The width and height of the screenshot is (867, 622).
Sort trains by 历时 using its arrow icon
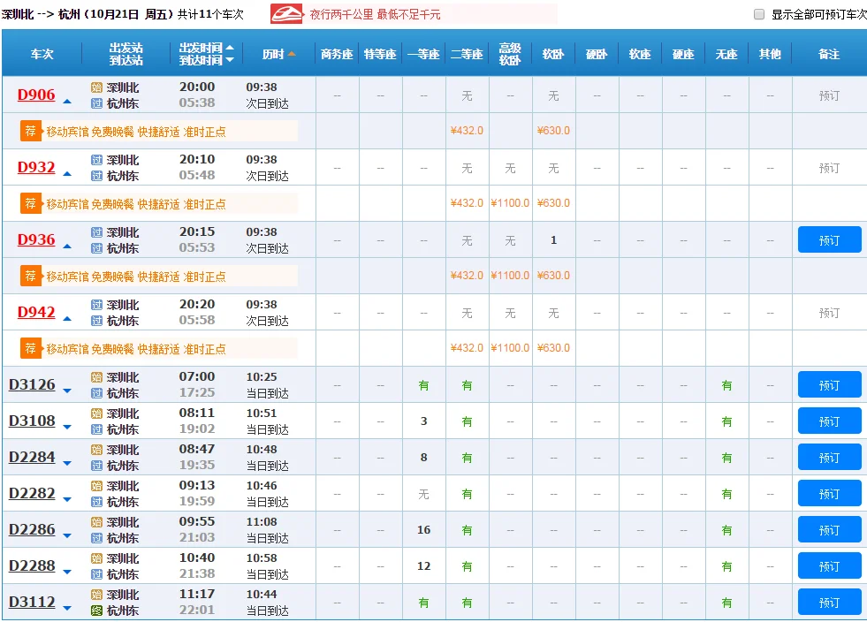point(291,54)
